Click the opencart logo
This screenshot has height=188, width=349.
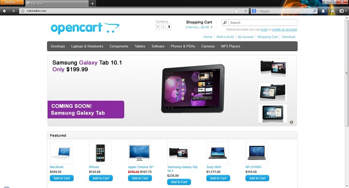85,28
